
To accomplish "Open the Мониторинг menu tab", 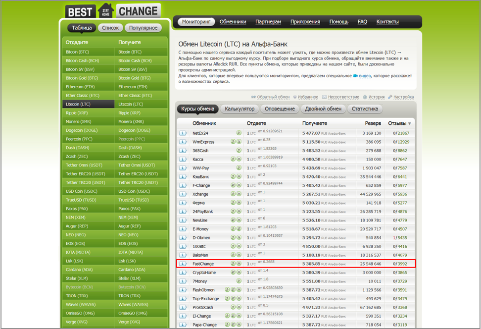I will [x=196, y=22].
